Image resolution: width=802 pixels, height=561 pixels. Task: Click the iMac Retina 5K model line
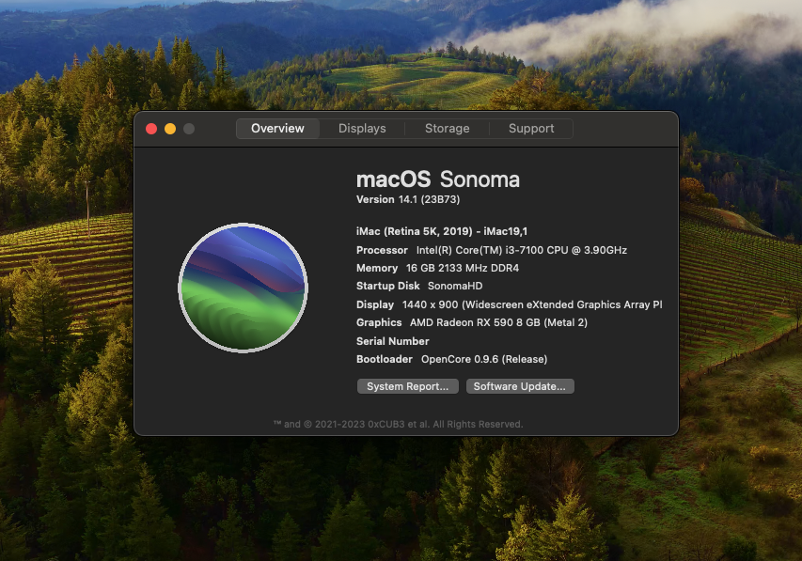click(x=441, y=231)
